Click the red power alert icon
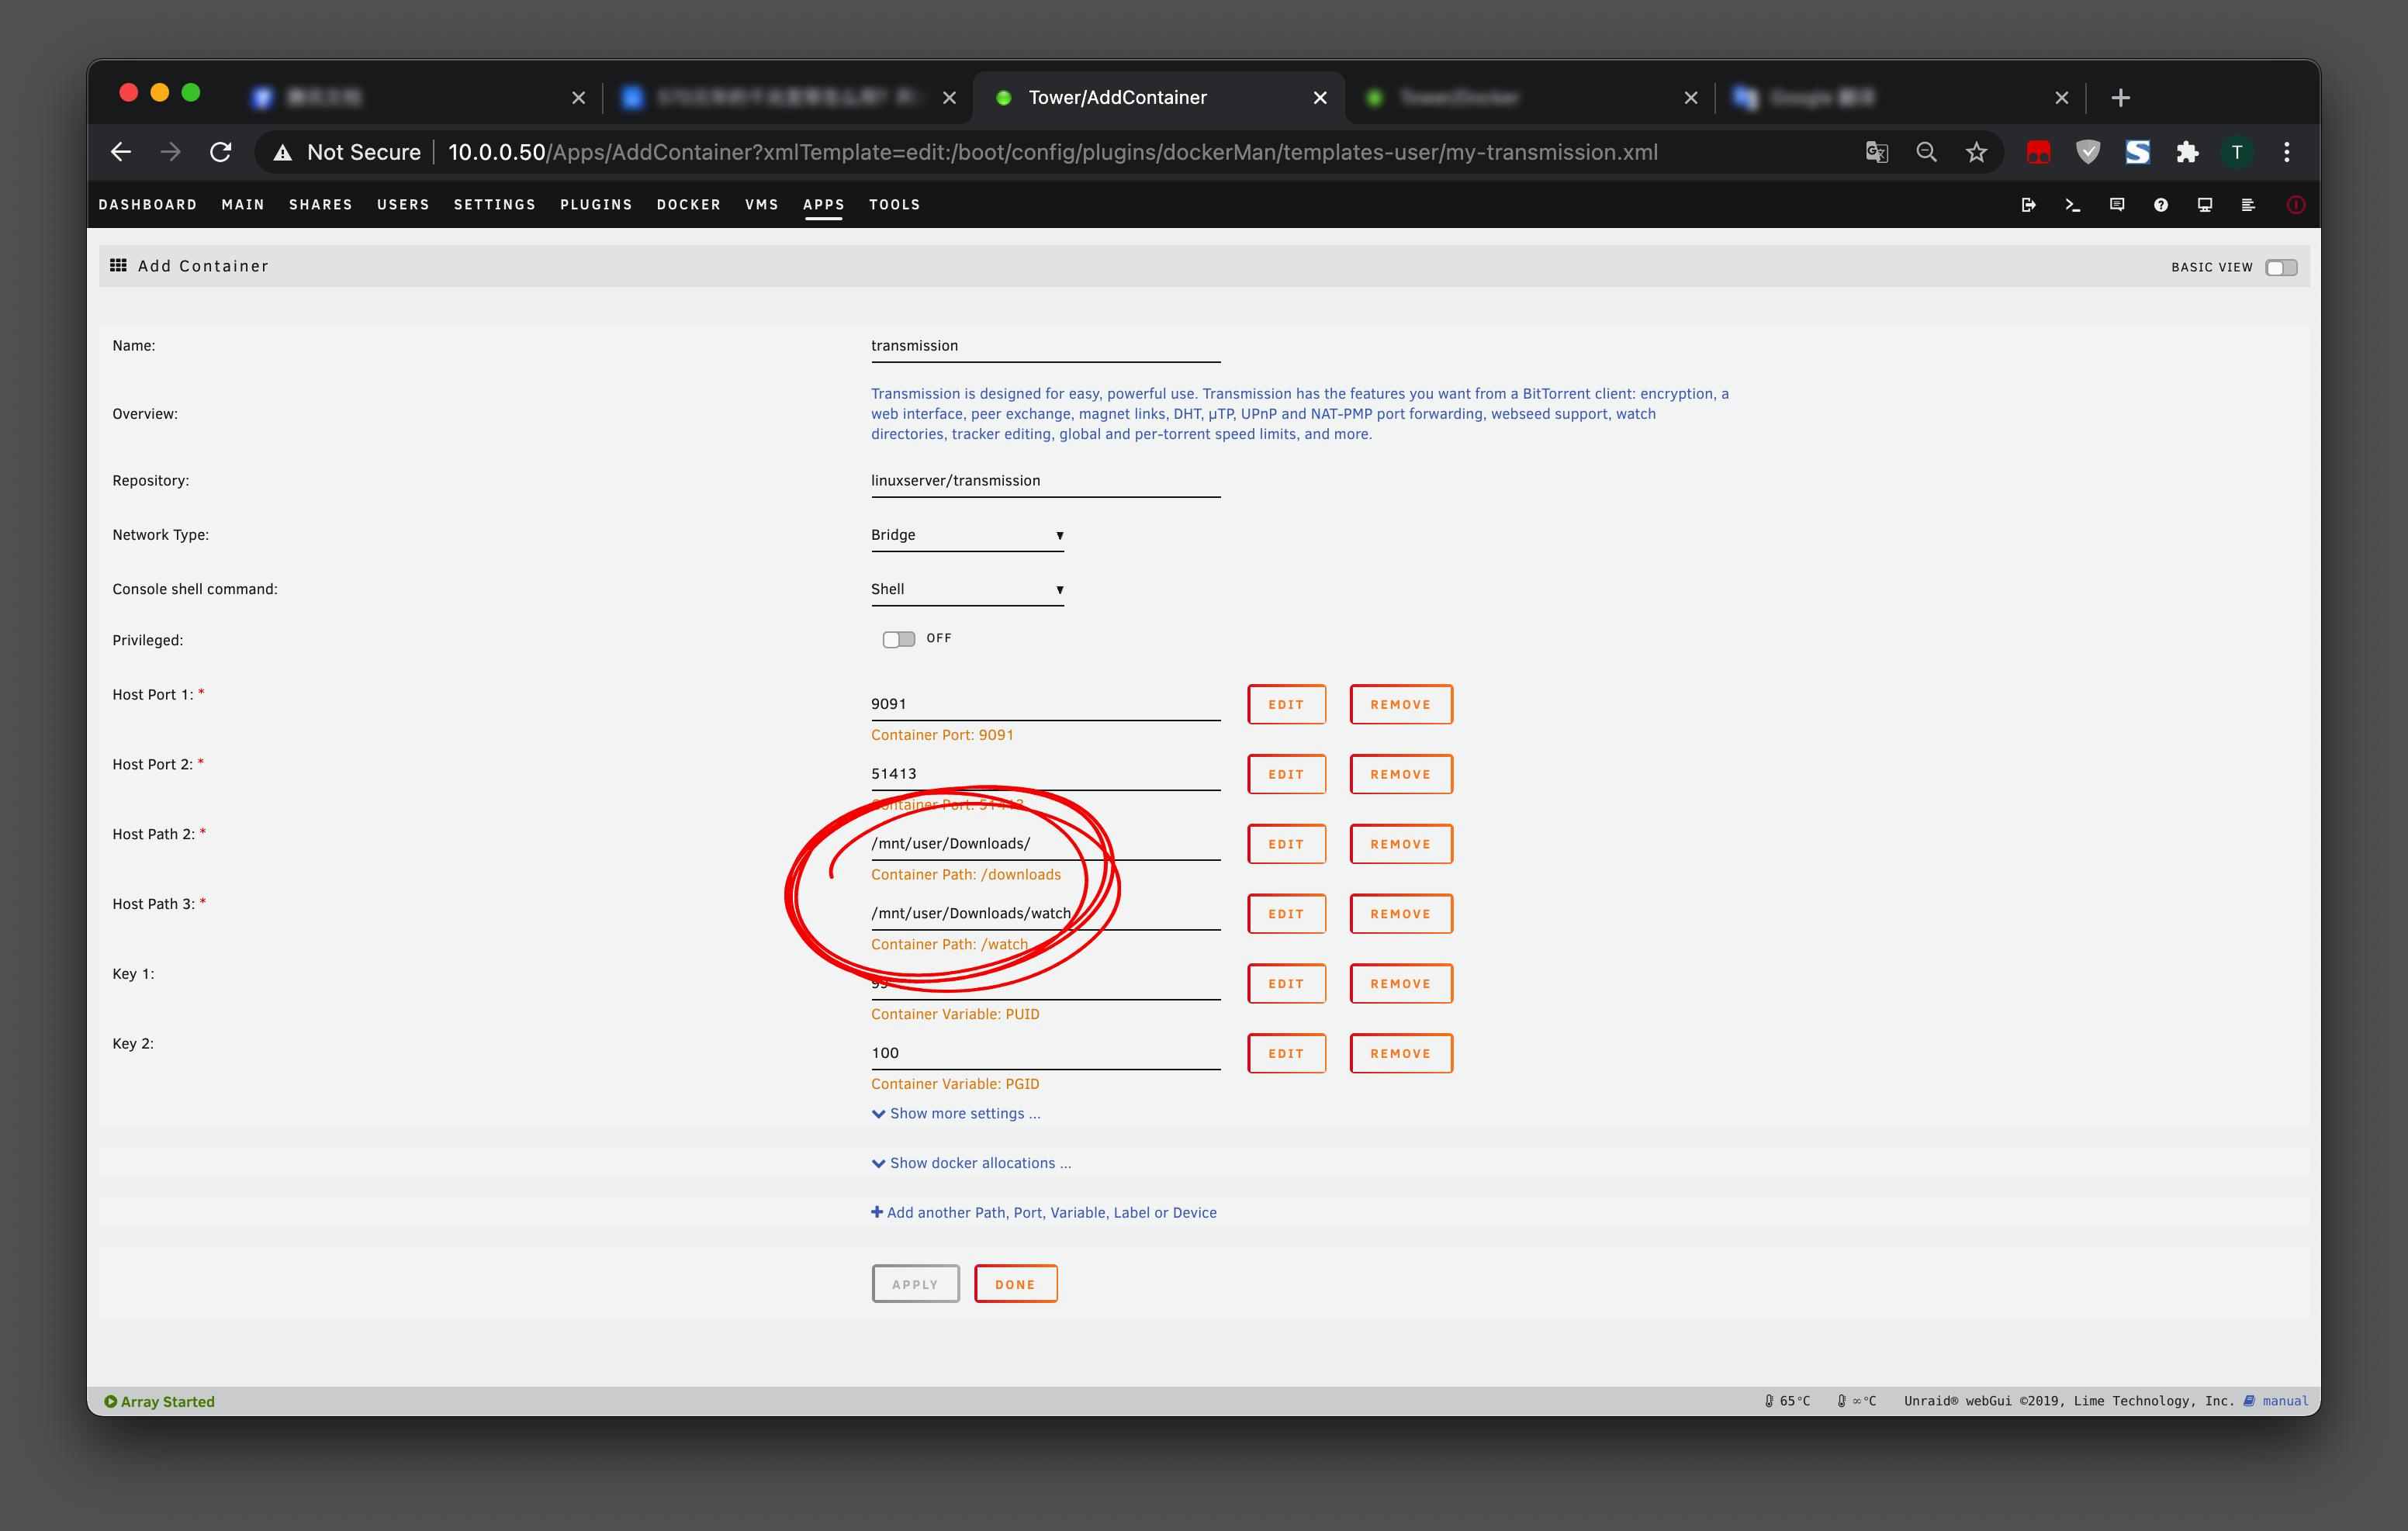 pos(2295,205)
